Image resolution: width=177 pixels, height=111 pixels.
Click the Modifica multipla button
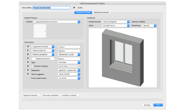click(70, 95)
